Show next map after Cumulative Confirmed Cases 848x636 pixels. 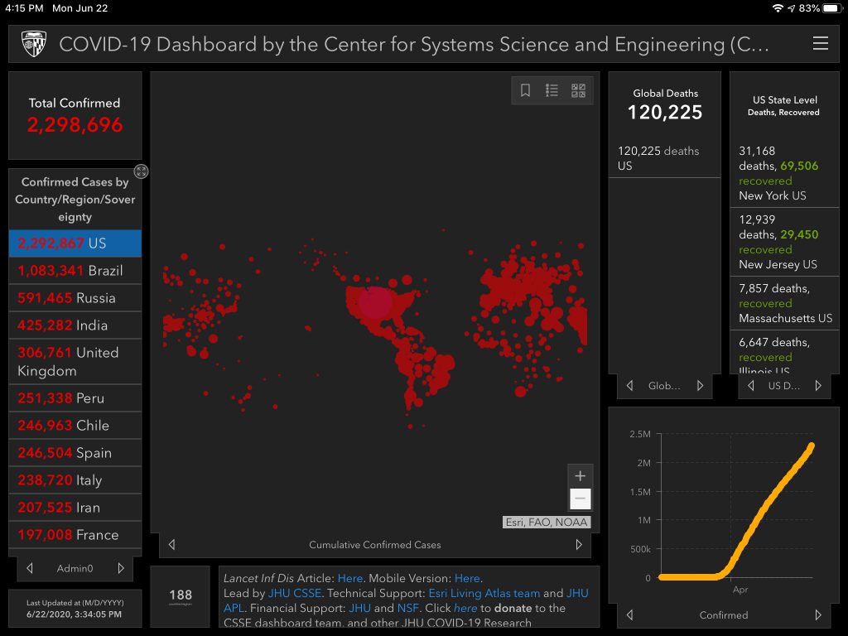click(579, 545)
